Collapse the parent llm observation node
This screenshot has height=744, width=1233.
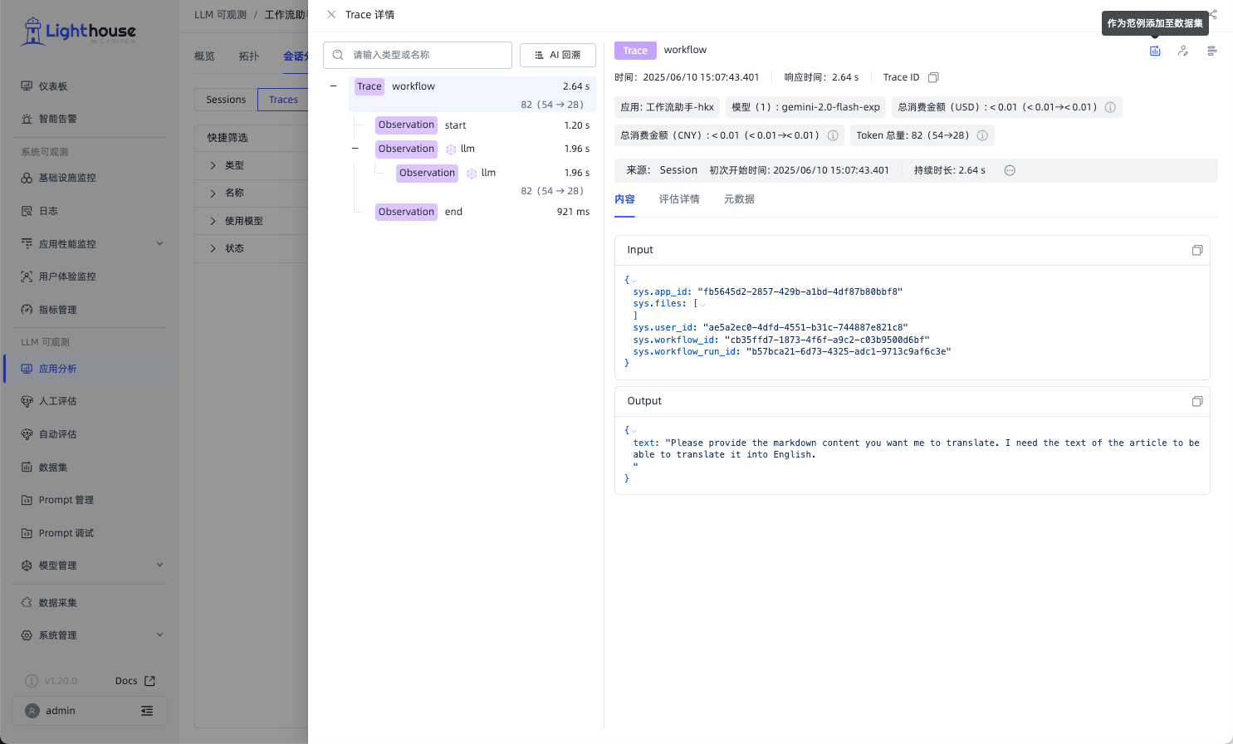coord(355,149)
